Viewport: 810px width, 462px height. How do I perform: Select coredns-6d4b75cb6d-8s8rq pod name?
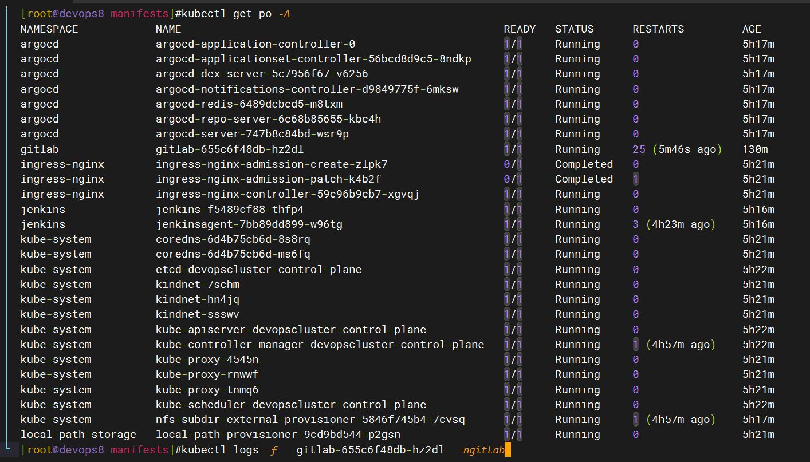[233, 239]
